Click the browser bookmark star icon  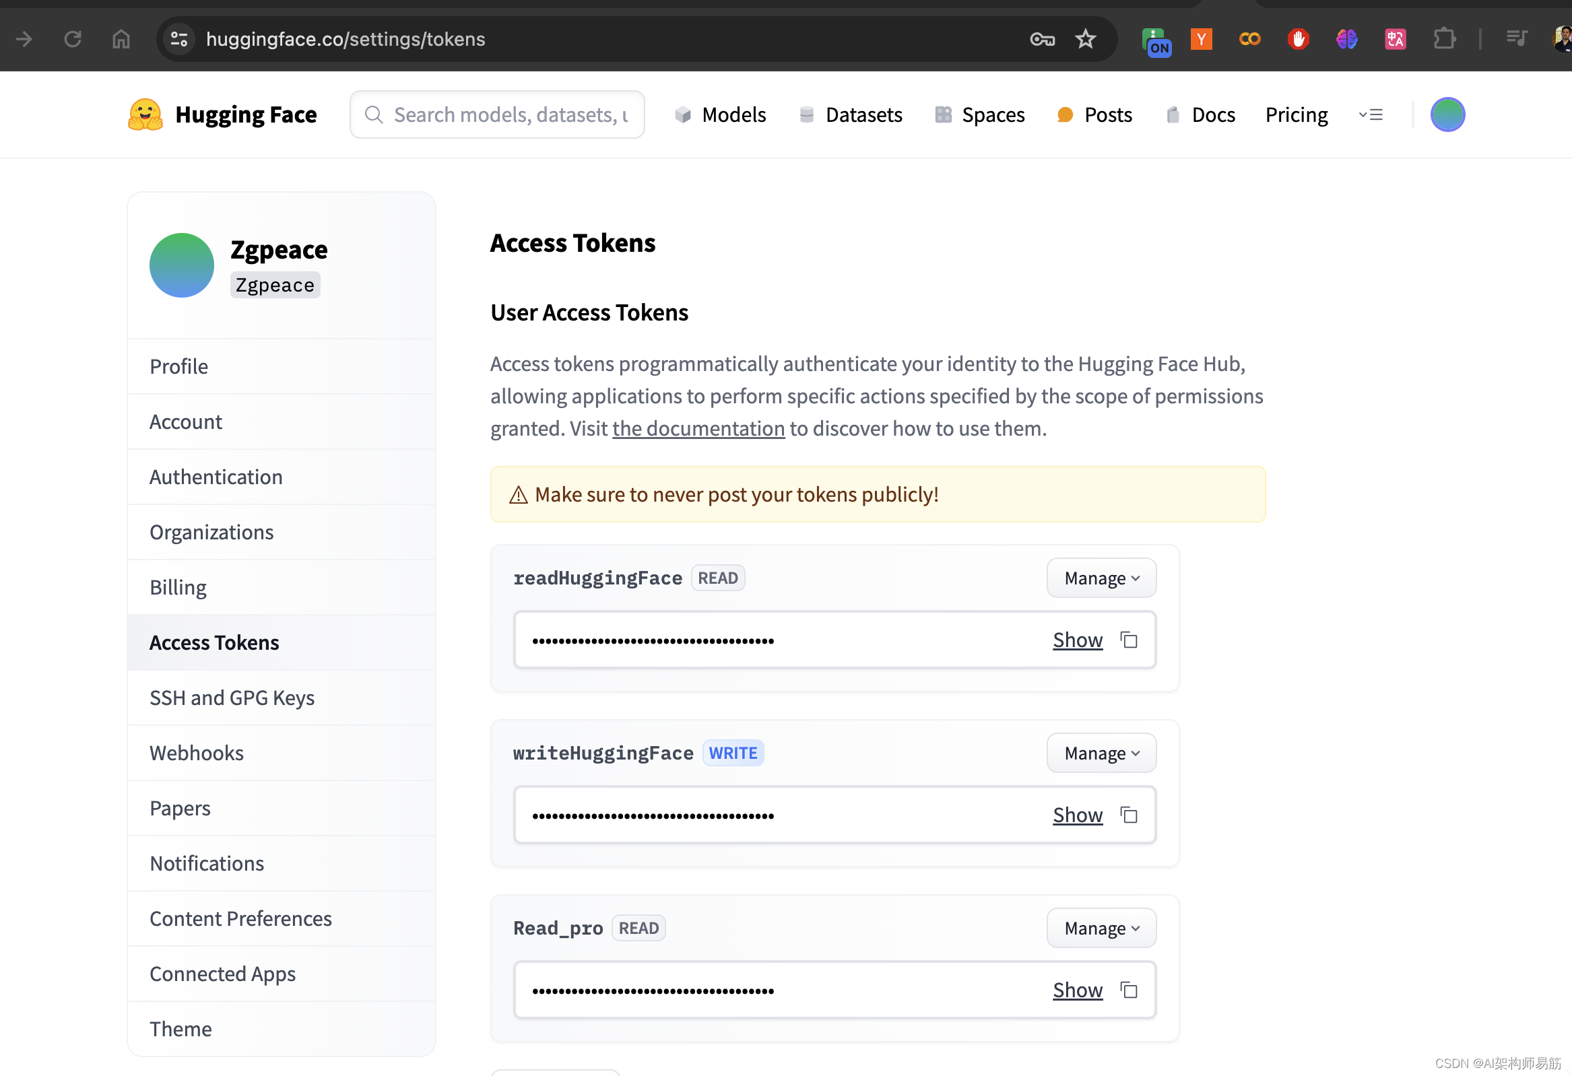click(x=1084, y=38)
